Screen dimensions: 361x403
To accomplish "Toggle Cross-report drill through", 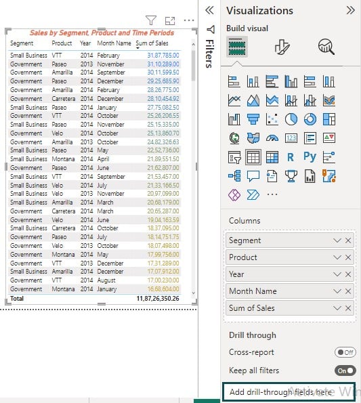I will point(345,352).
